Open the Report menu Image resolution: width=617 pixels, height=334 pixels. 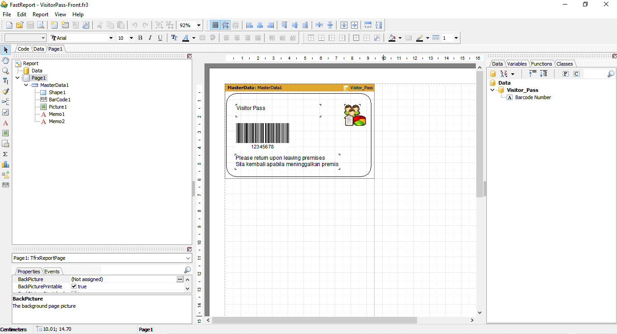click(40, 14)
